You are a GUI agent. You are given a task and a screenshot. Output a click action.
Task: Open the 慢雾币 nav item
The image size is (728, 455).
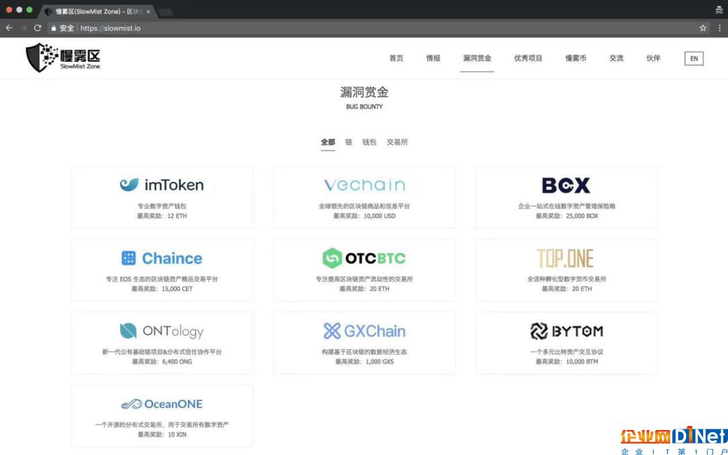pyautogui.click(x=576, y=58)
